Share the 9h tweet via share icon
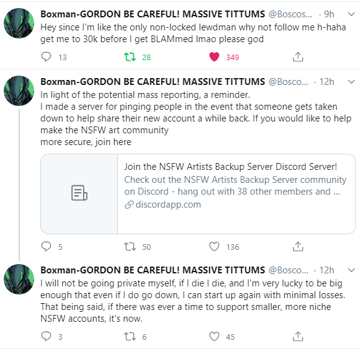 coord(298,56)
